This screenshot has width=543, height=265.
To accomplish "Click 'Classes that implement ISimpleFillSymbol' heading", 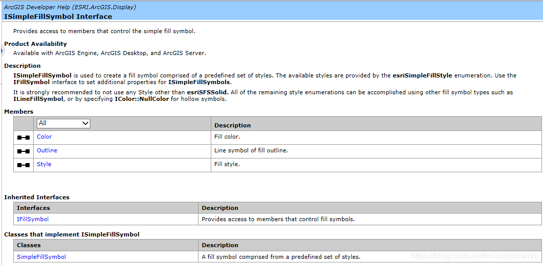I will click(x=71, y=234).
